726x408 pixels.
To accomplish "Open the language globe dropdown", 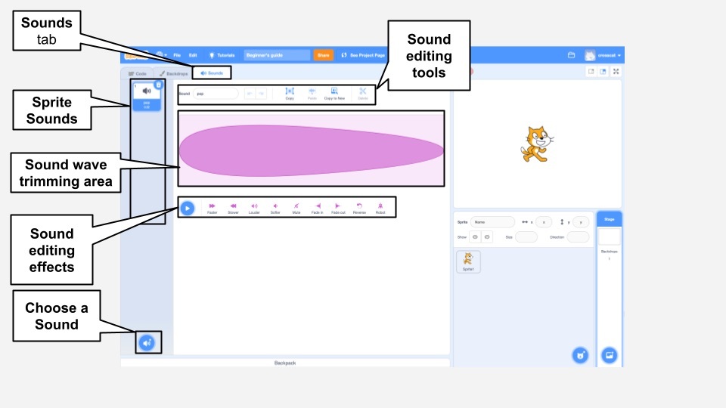I will click(x=162, y=54).
